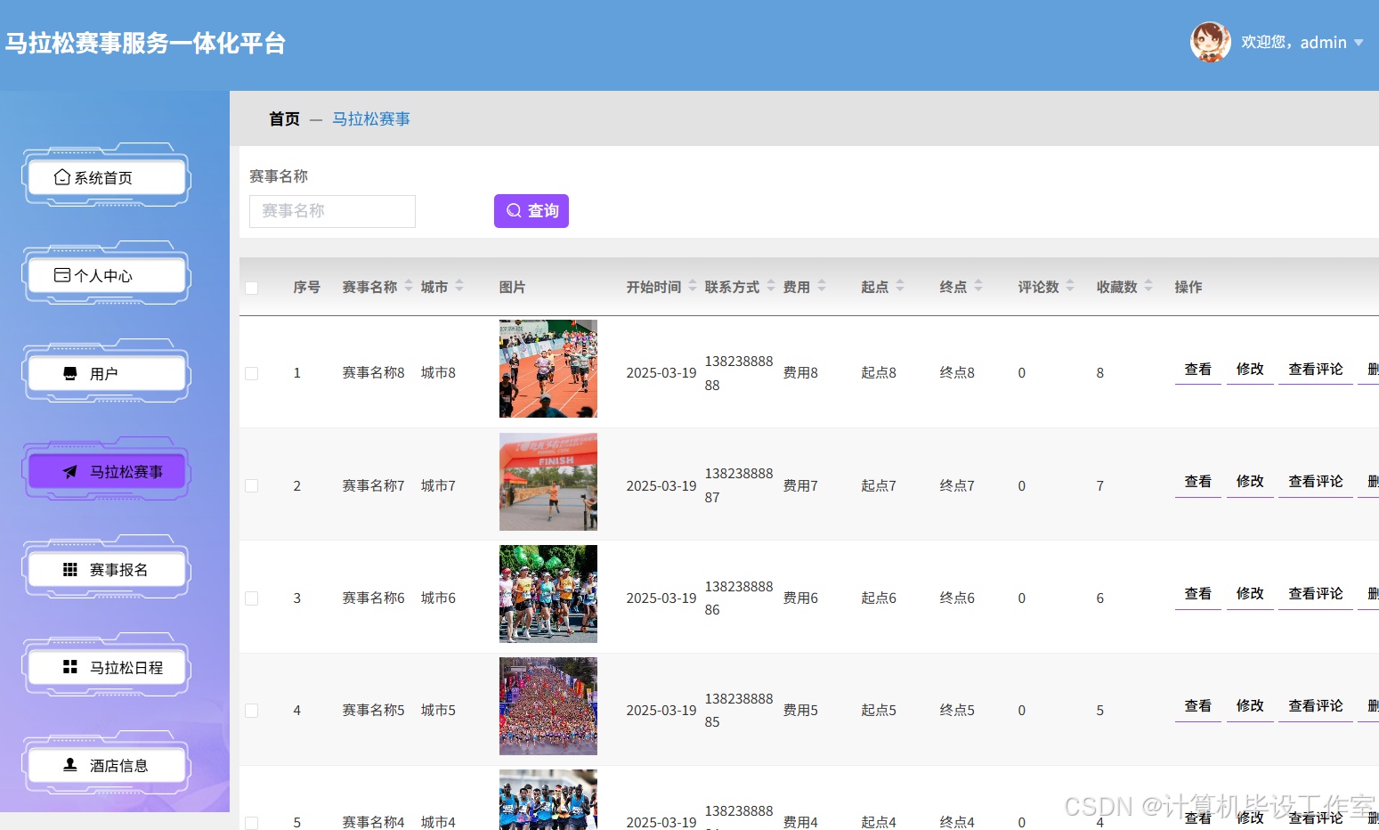Image resolution: width=1379 pixels, height=830 pixels.
Task: Click 查看 for 赛事名称8
Action: click(1198, 370)
